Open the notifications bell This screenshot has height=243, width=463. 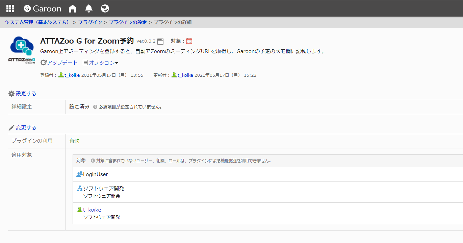[89, 8]
